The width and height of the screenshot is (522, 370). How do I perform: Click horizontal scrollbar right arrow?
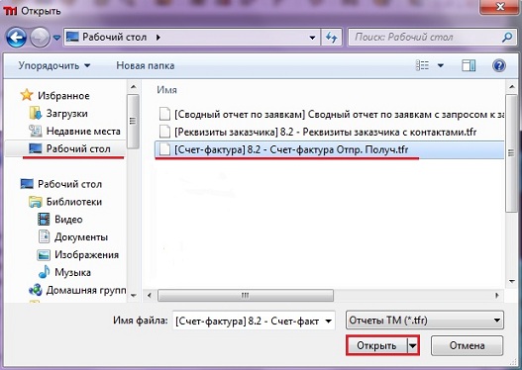click(497, 295)
